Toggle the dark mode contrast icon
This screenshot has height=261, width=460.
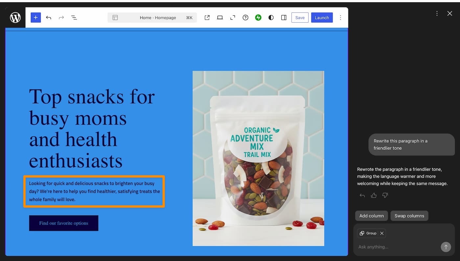(x=271, y=17)
